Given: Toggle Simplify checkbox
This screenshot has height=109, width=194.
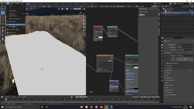Looking at the screenshot, I should pos(166,78).
